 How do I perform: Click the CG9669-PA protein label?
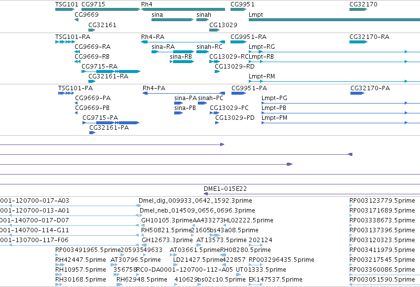point(93,98)
